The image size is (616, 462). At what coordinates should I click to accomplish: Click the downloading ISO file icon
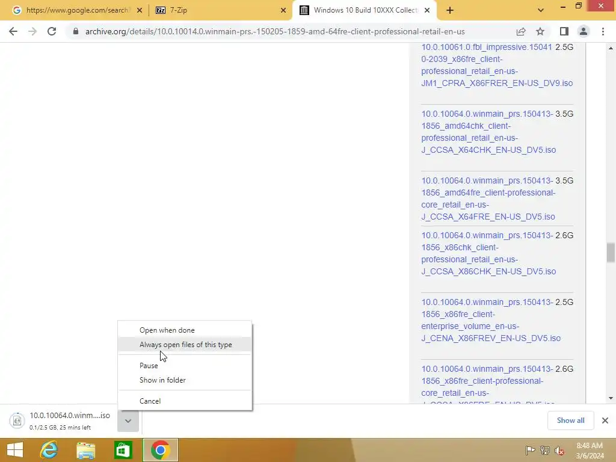pyautogui.click(x=17, y=420)
